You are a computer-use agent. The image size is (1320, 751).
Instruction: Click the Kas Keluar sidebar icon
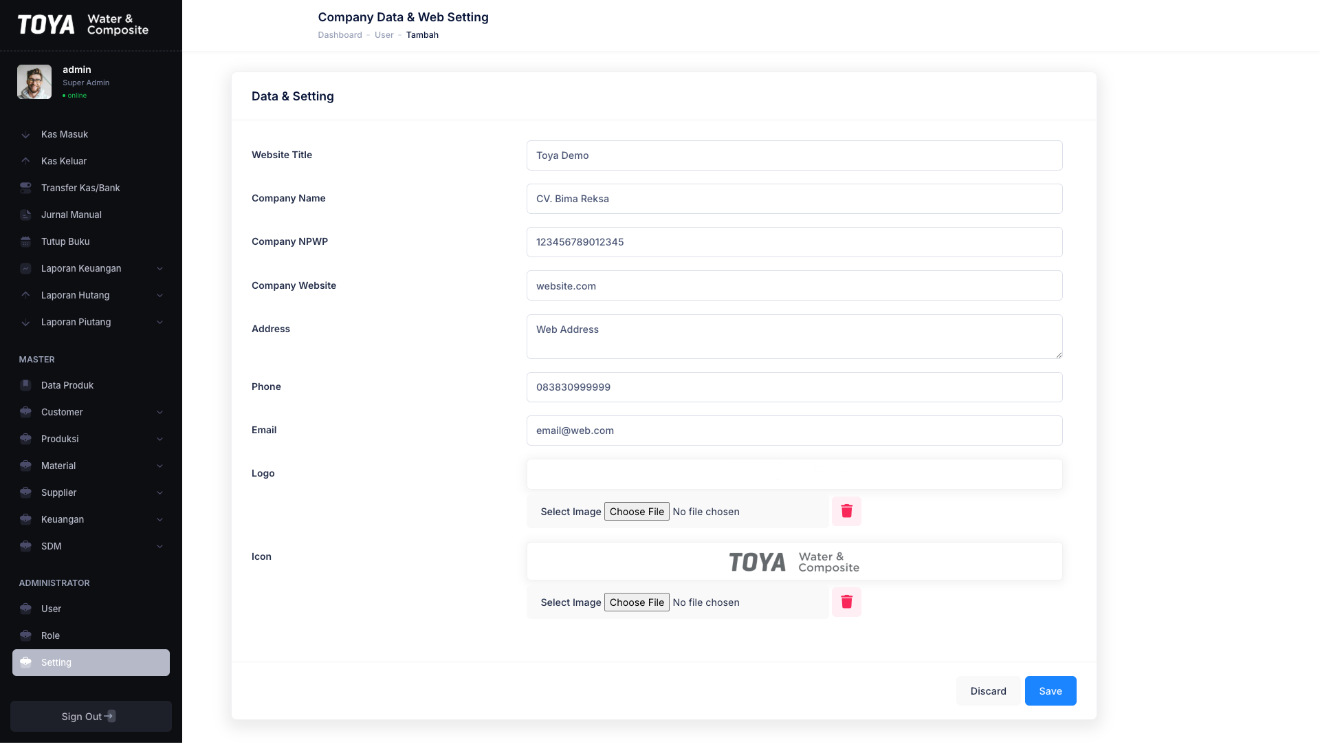pos(25,162)
